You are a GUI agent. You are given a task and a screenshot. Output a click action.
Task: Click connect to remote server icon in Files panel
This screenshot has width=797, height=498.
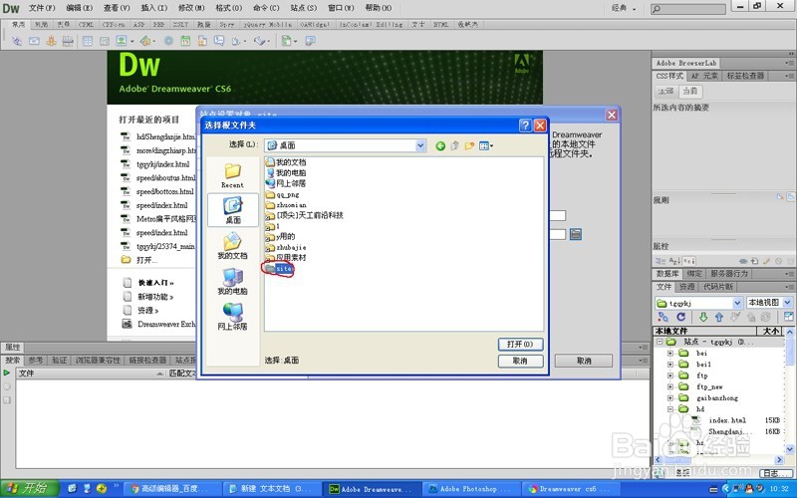tap(663, 317)
